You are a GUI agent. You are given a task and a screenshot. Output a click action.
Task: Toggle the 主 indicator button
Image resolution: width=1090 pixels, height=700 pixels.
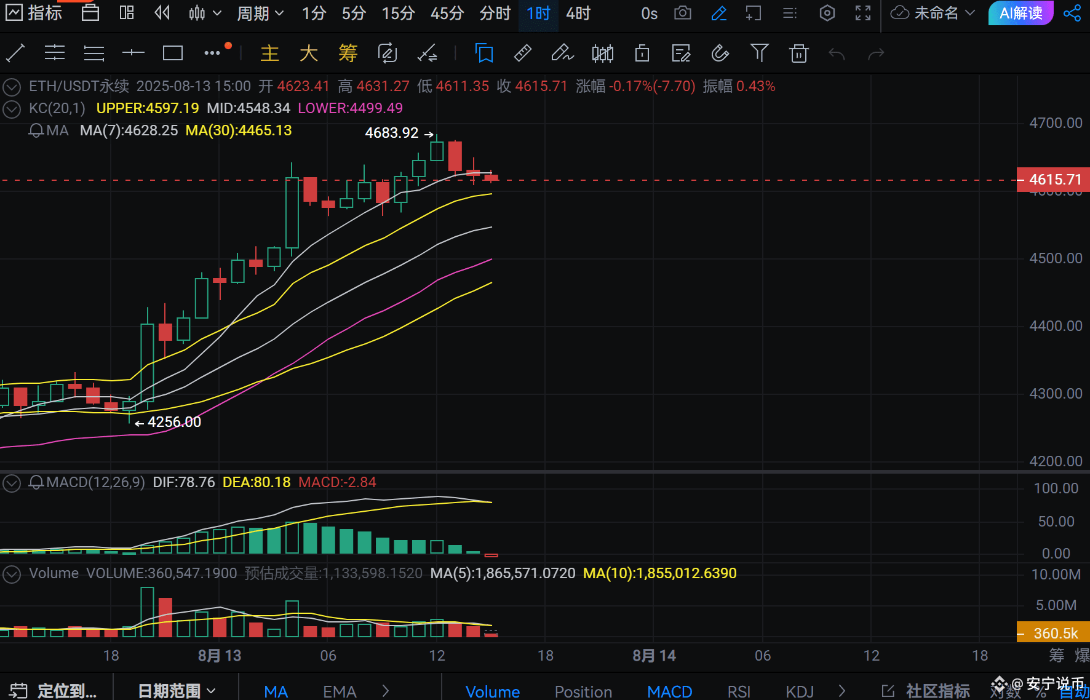coord(269,54)
